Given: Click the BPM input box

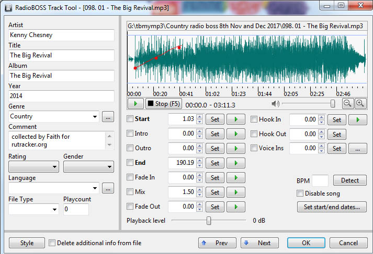Looking at the screenshot, I should (x=320, y=180).
